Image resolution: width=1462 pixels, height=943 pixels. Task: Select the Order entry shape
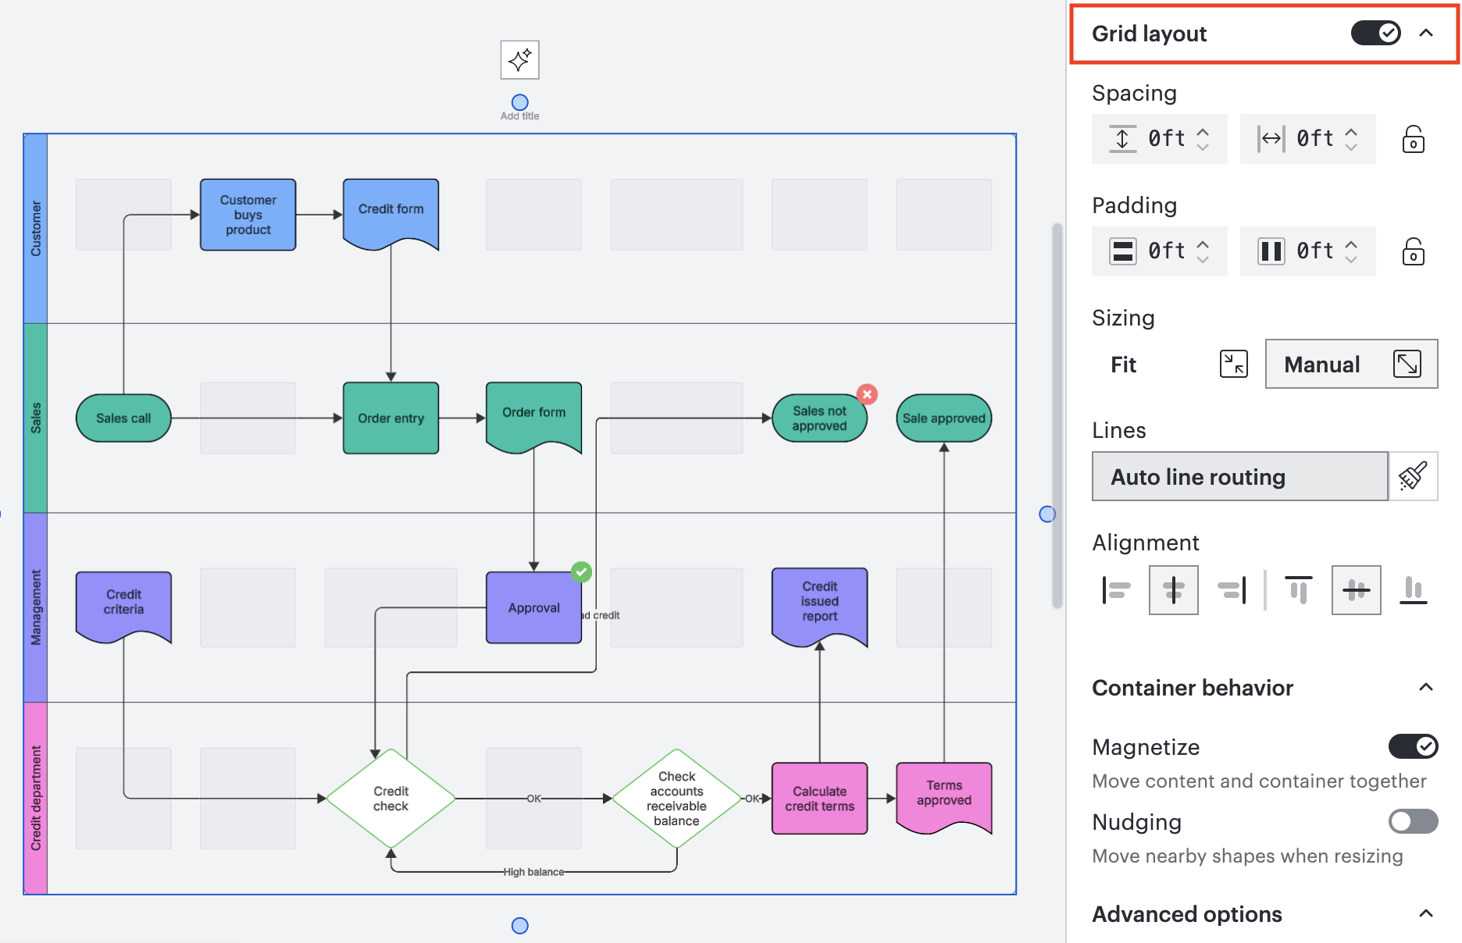click(390, 418)
